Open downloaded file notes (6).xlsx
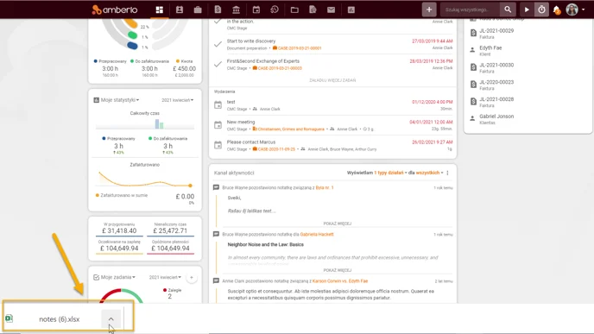 pyautogui.click(x=59, y=319)
